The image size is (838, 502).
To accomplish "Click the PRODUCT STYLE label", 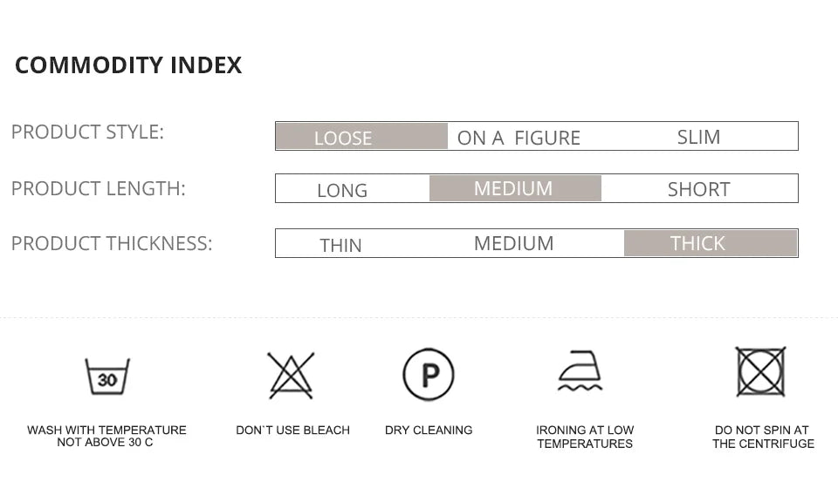I will (x=87, y=132).
